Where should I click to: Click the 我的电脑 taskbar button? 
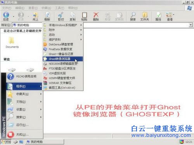45,142
